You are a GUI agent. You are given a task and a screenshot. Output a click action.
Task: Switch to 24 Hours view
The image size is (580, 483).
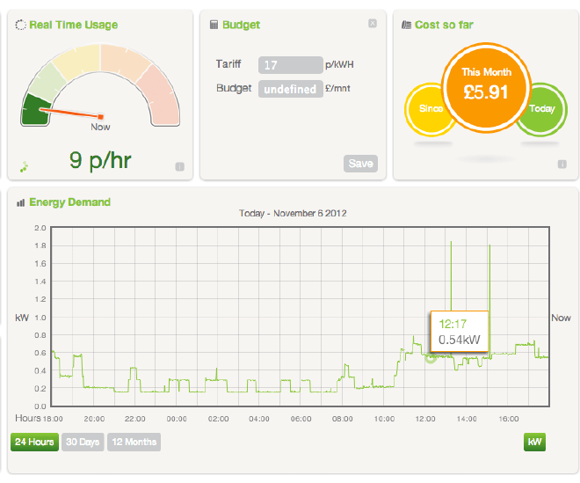click(34, 442)
